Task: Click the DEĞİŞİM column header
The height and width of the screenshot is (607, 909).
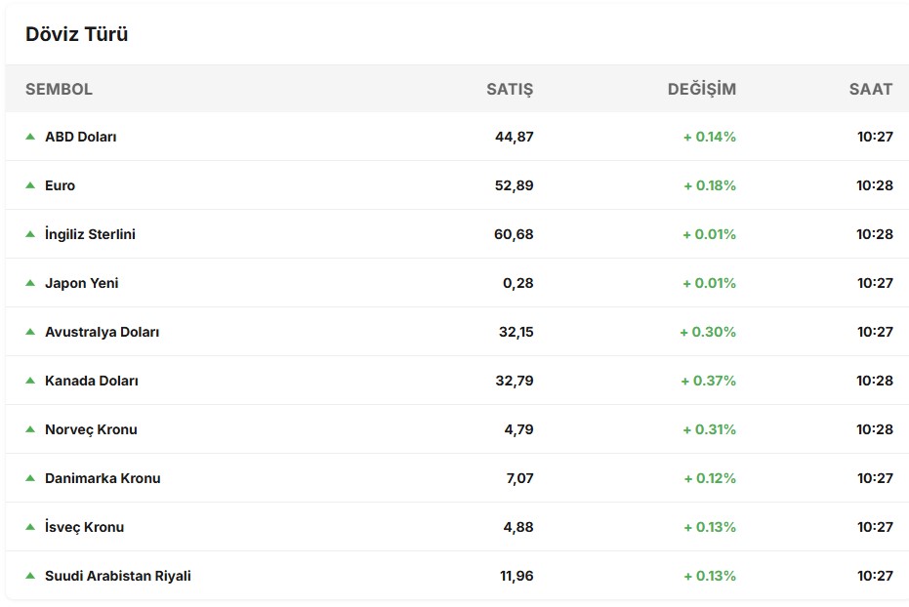Action: pyautogui.click(x=701, y=89)
